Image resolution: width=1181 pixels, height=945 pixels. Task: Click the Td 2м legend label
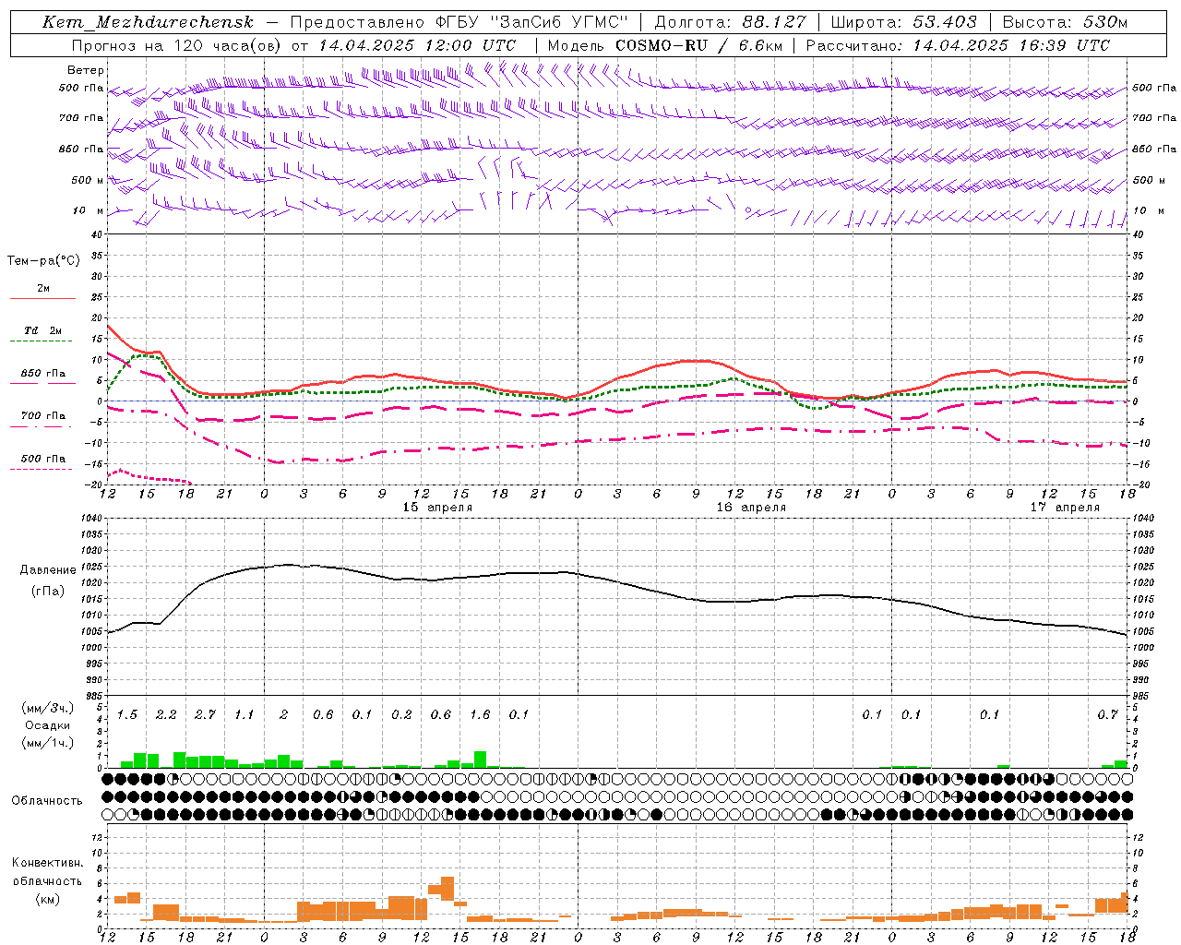point(43,330)
